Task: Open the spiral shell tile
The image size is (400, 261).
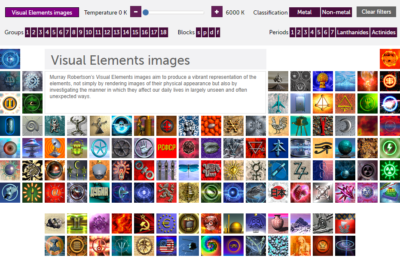Action: [32, 126]
